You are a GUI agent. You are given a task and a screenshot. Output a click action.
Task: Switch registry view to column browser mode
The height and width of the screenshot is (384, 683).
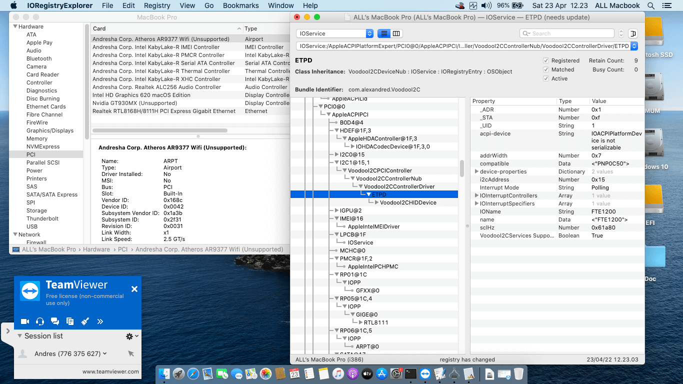pos(396,33)
